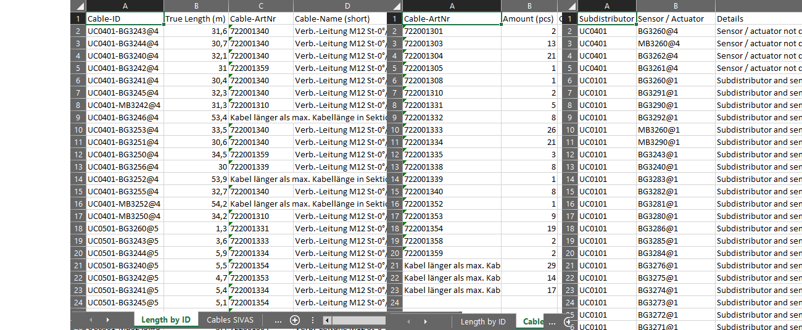Image resolution: width=802 pixels, height=330 pixels.
Task: Add a new sheet next to Cables SIVAS
Action: click(295, 320)
